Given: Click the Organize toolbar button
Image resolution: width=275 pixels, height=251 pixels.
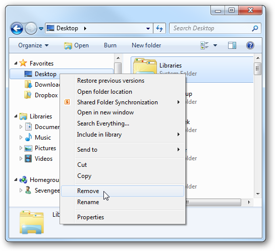Looking at the screenshot, I should coord(33,45).
